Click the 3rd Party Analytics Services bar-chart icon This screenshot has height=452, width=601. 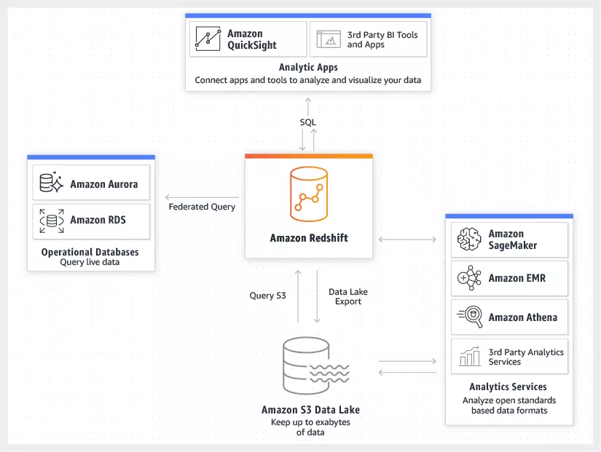click(x=470, y=356)
